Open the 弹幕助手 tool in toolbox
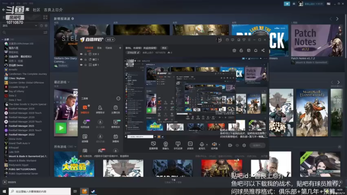Screen dimensions: 347x195 pos(85,109)
